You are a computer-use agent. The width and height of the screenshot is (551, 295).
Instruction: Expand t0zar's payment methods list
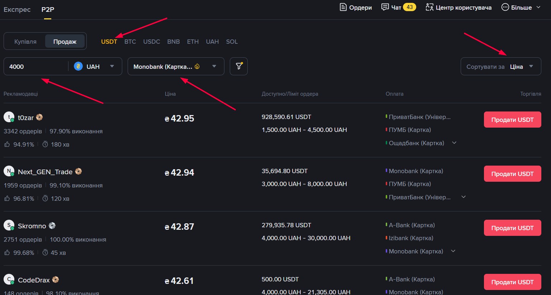click(454, 143)
